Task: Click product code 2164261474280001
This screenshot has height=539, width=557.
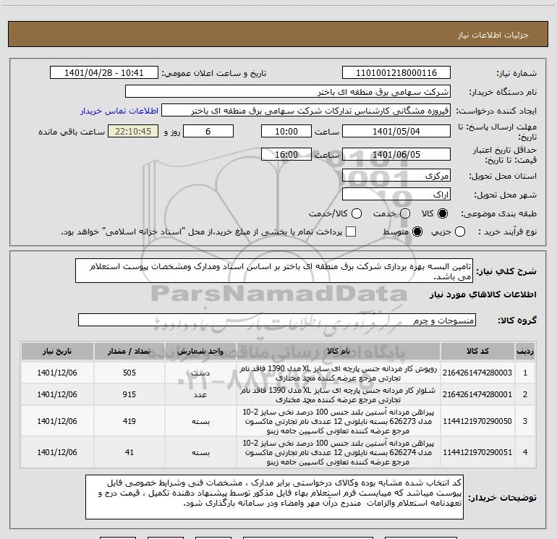Action: pos(477,394)
